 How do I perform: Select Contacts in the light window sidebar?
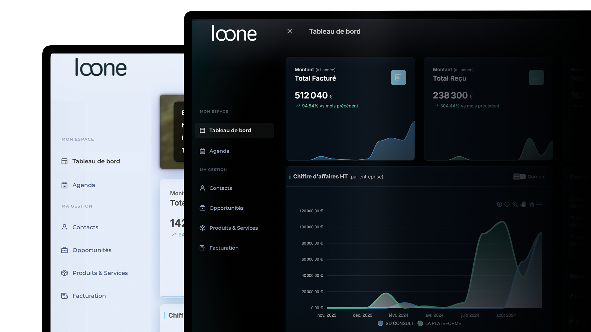[85, 227]
